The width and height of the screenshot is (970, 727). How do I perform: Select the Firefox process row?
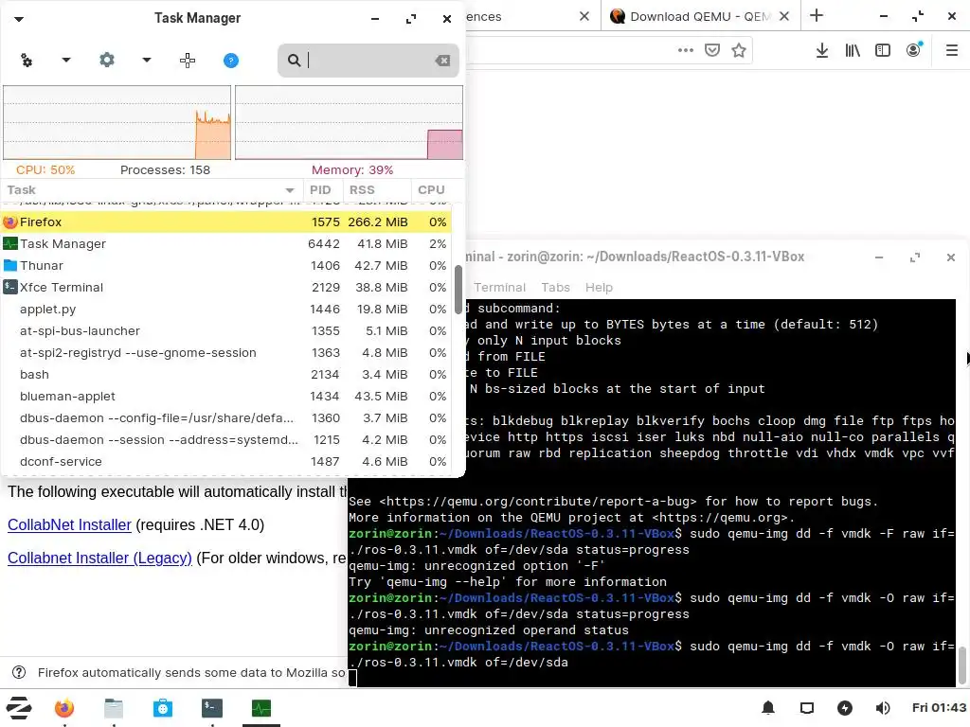(225, 222)
